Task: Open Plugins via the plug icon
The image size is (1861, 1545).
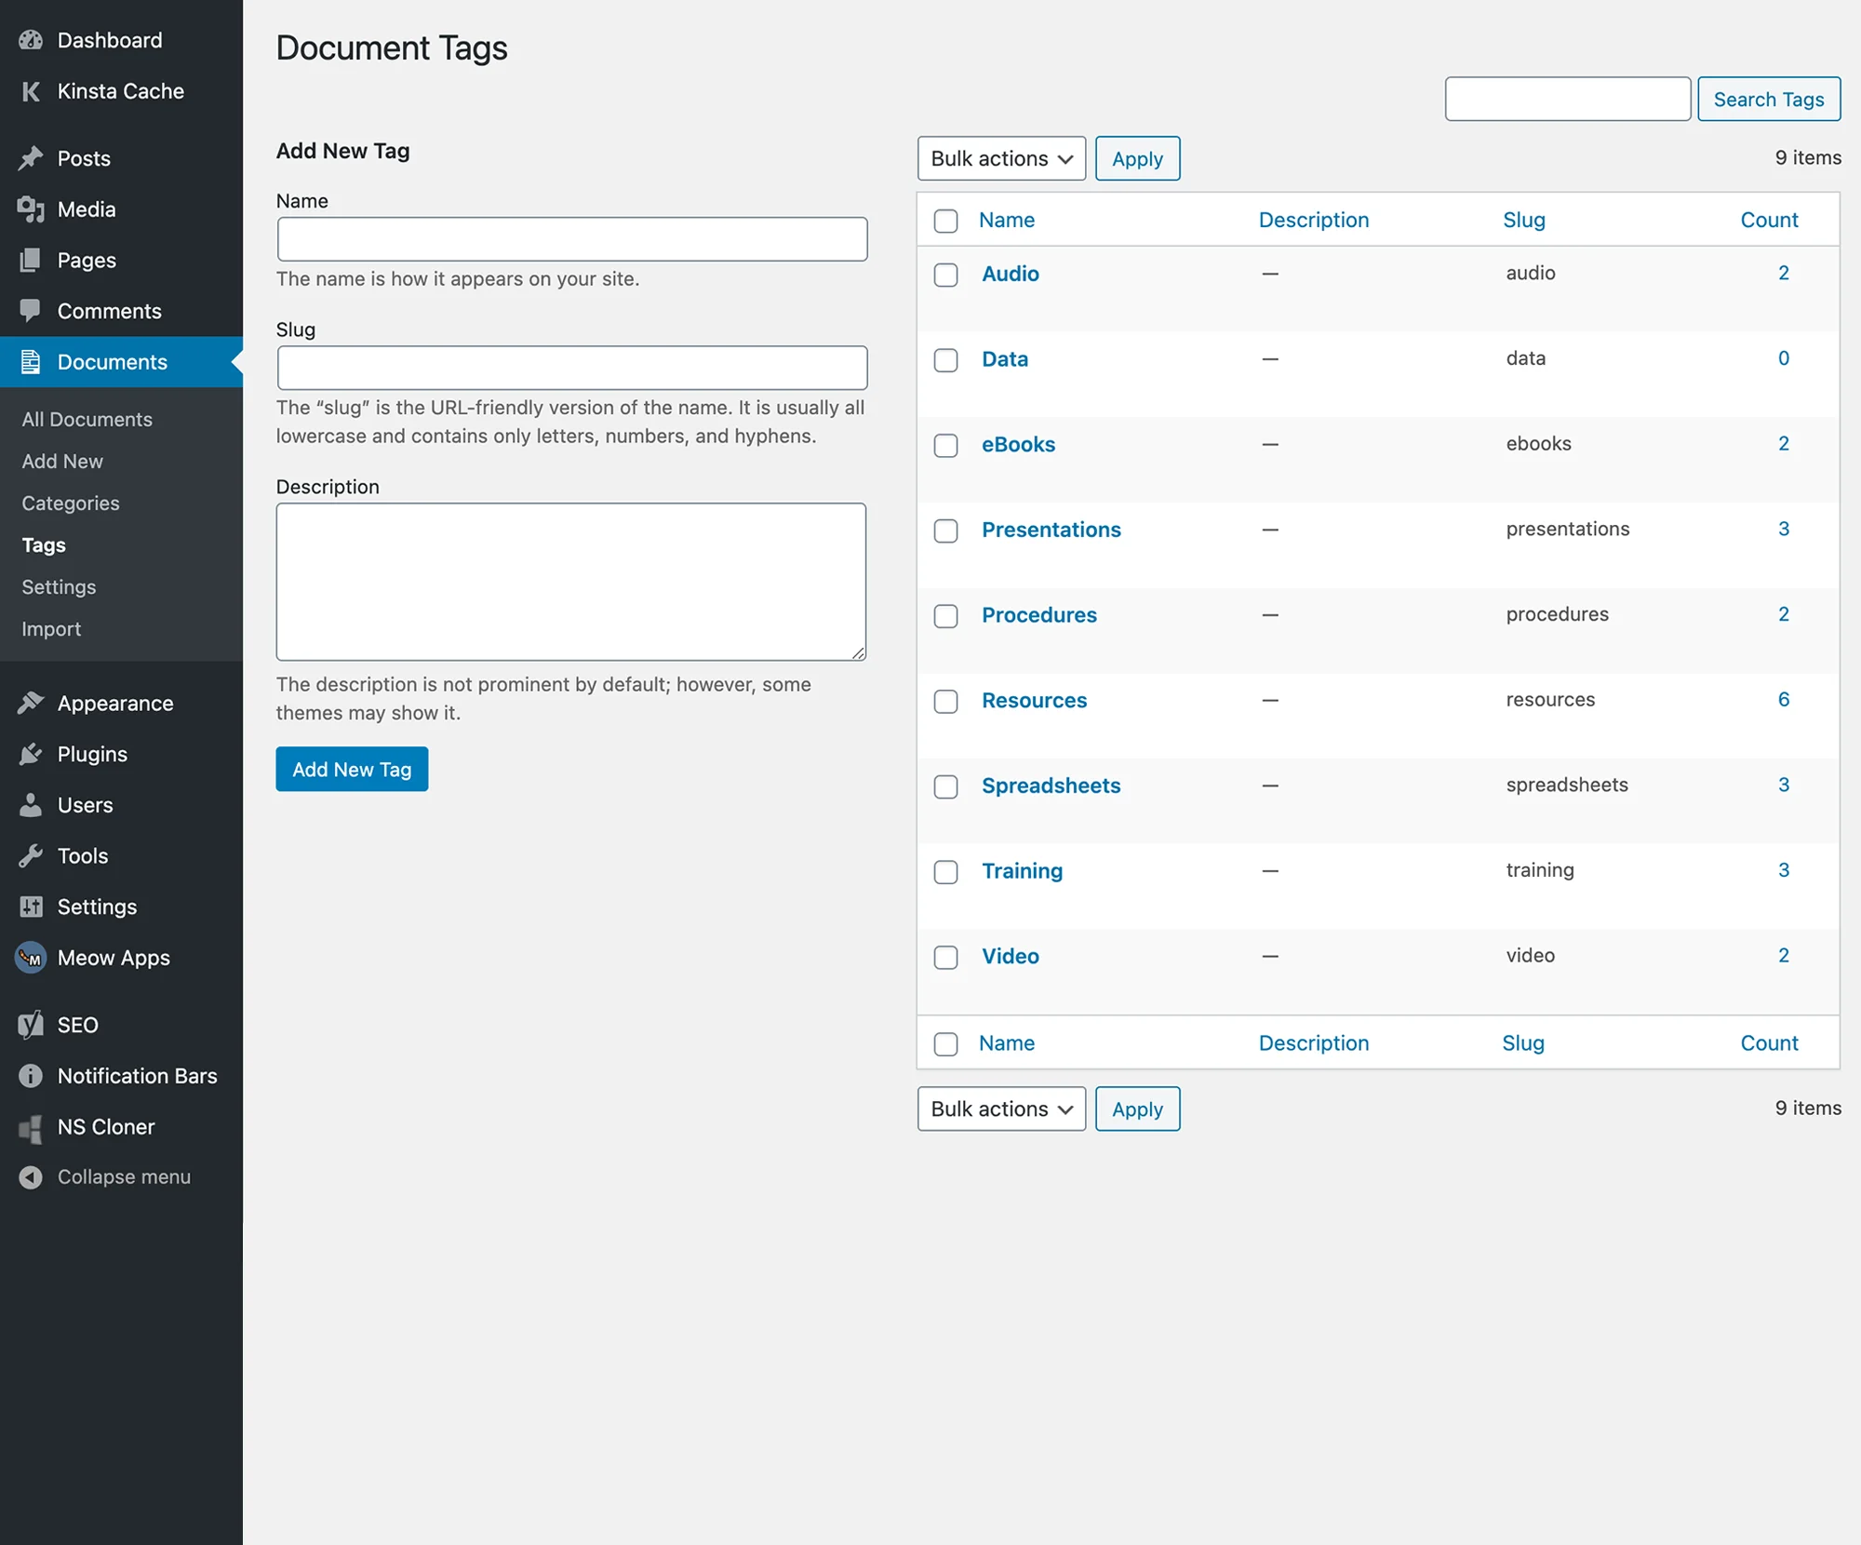Action: [31, 754]
